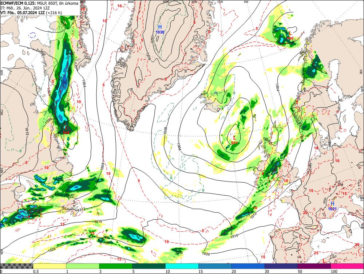The image size is (364, 274).
Task: Click the red '25' temperature label over Spain
Action: pyautogui.click(x=316, y=253)
